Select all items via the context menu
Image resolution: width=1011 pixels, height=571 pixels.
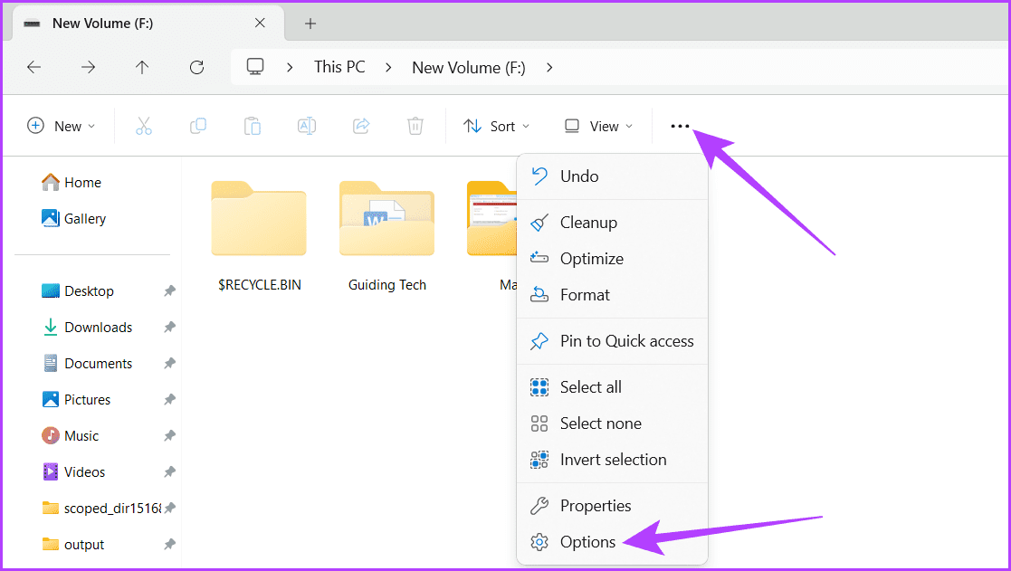[590, 386]
